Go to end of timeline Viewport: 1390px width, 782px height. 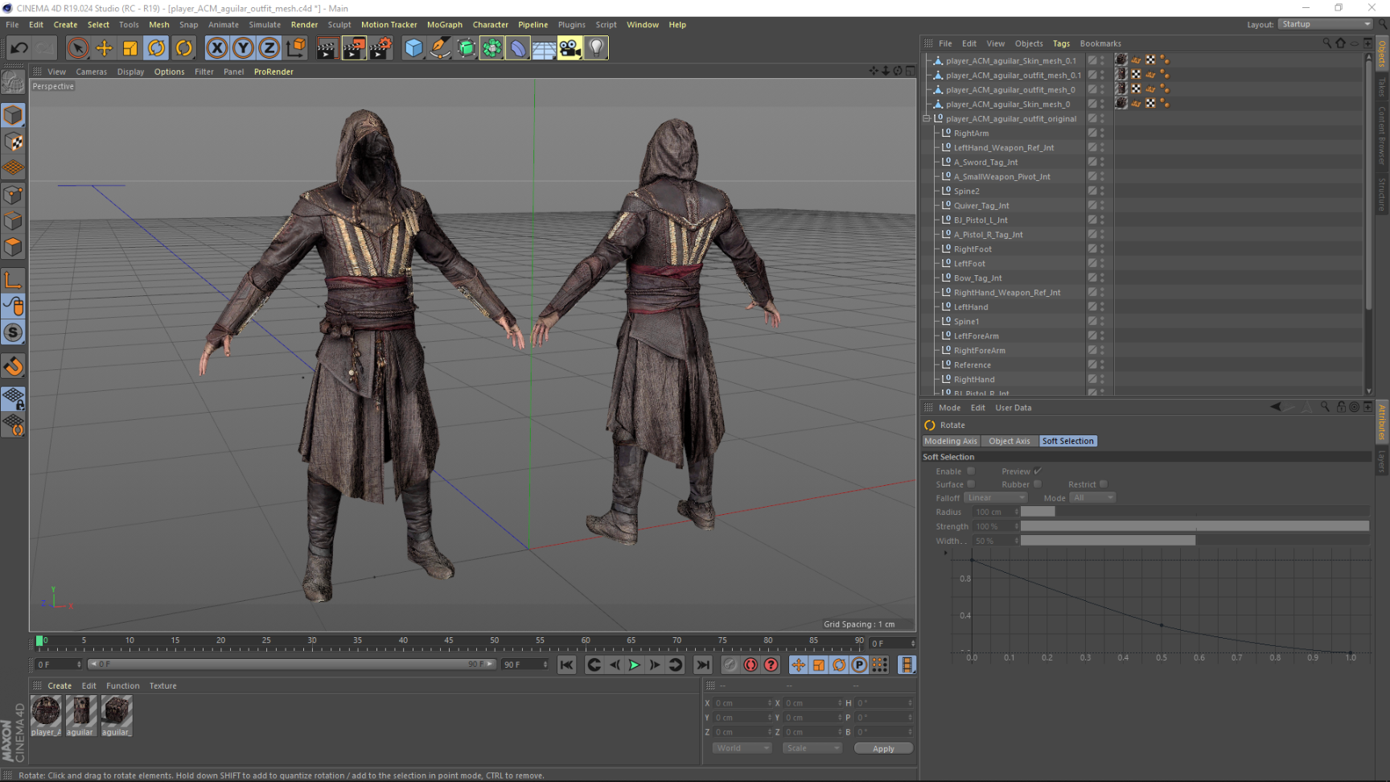[x=703, y=665]
